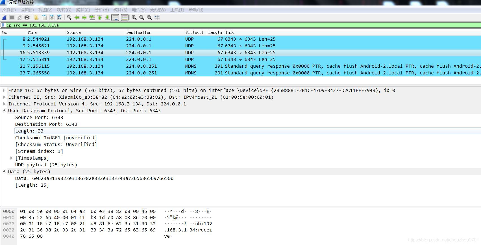Select packet 17 at time 5.515311
Screen dimensions: 481x245
[x=240, y=59]
